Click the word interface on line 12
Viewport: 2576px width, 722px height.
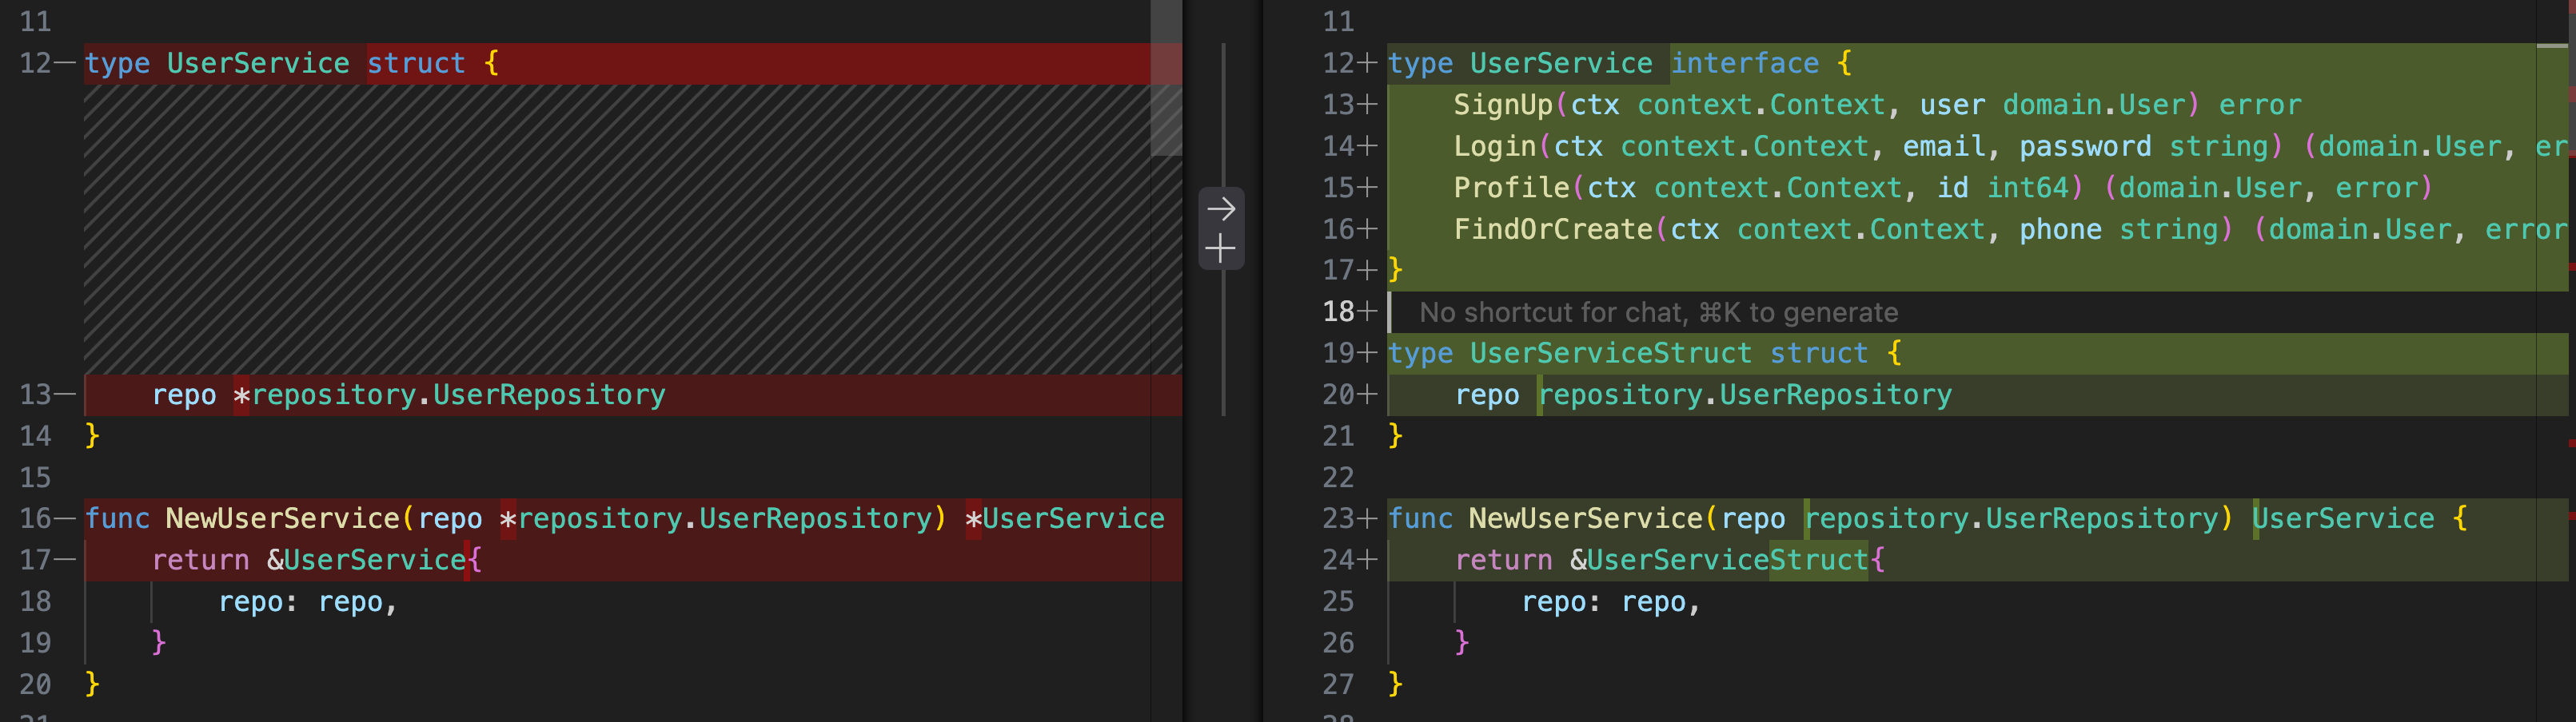(x=1745, y=64)
